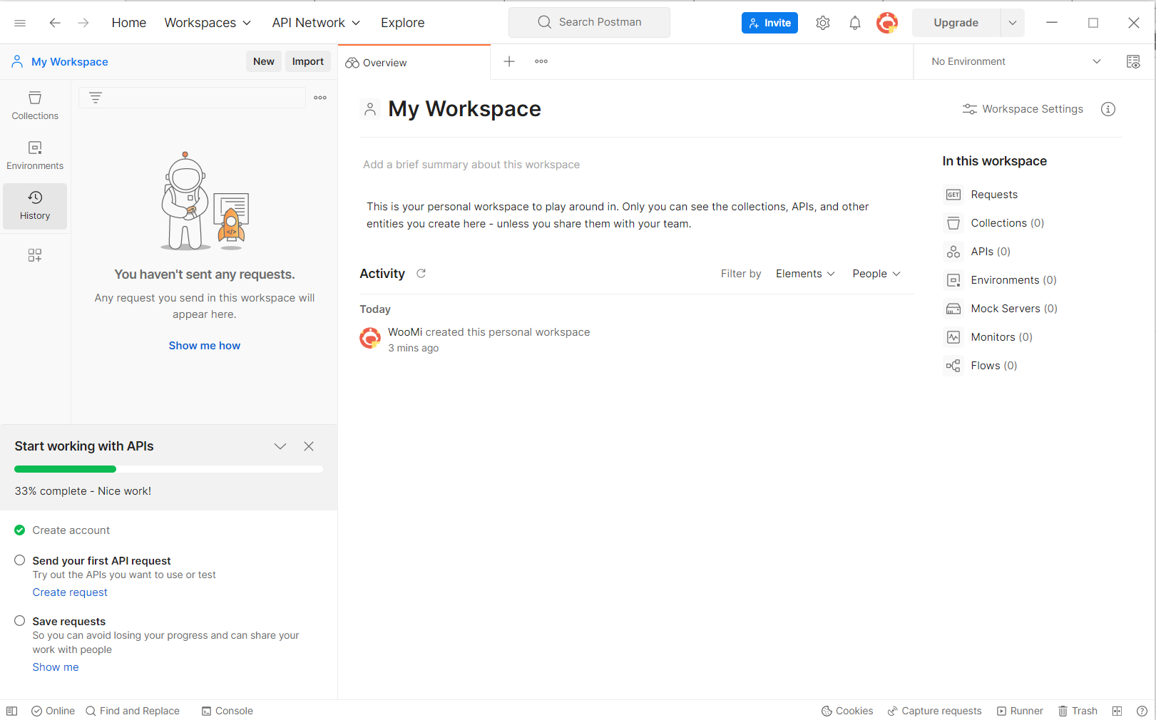The width and height of the screenshot is (1156, 720).
Task: Open the configure sidebar grid icon
Action: pos(35,255)
